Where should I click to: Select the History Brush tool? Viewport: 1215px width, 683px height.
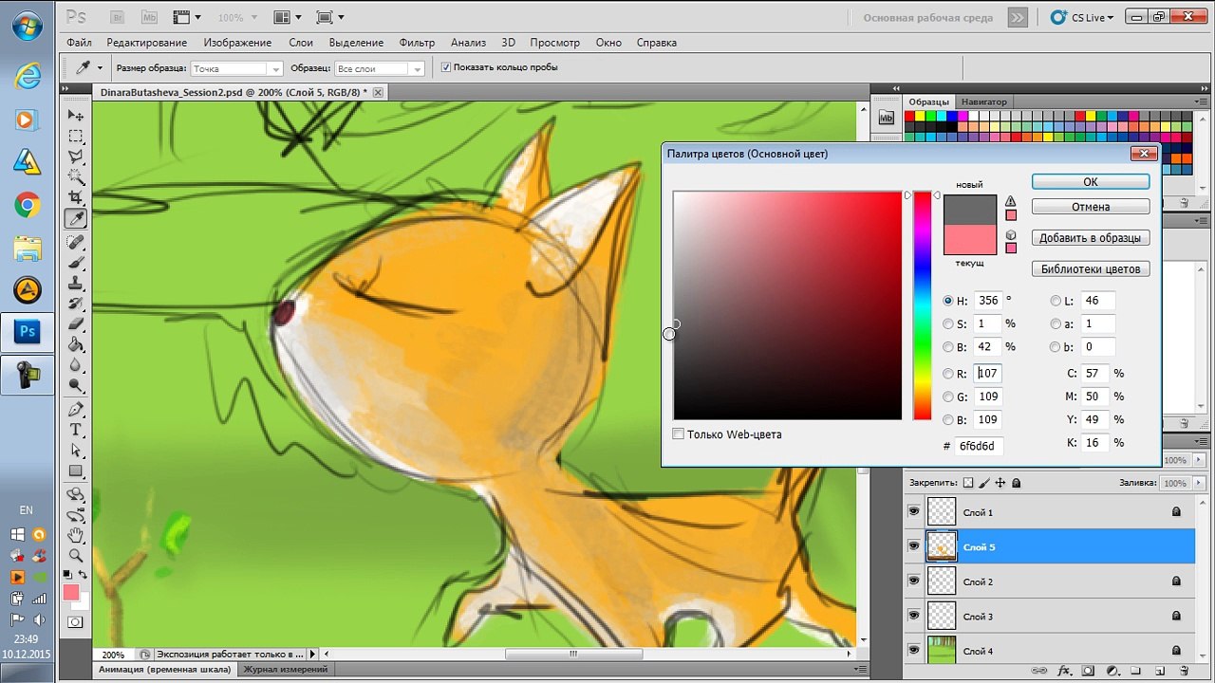click(76, 305)
